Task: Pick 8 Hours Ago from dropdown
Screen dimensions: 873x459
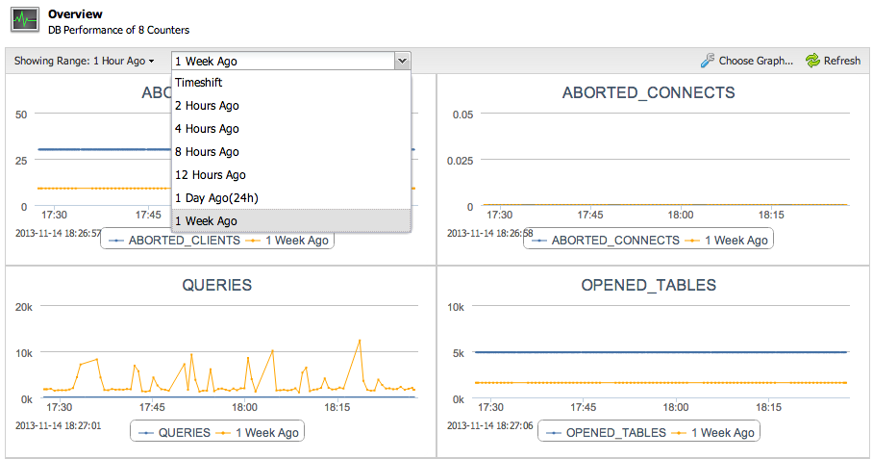Action: tap(207, 152)
